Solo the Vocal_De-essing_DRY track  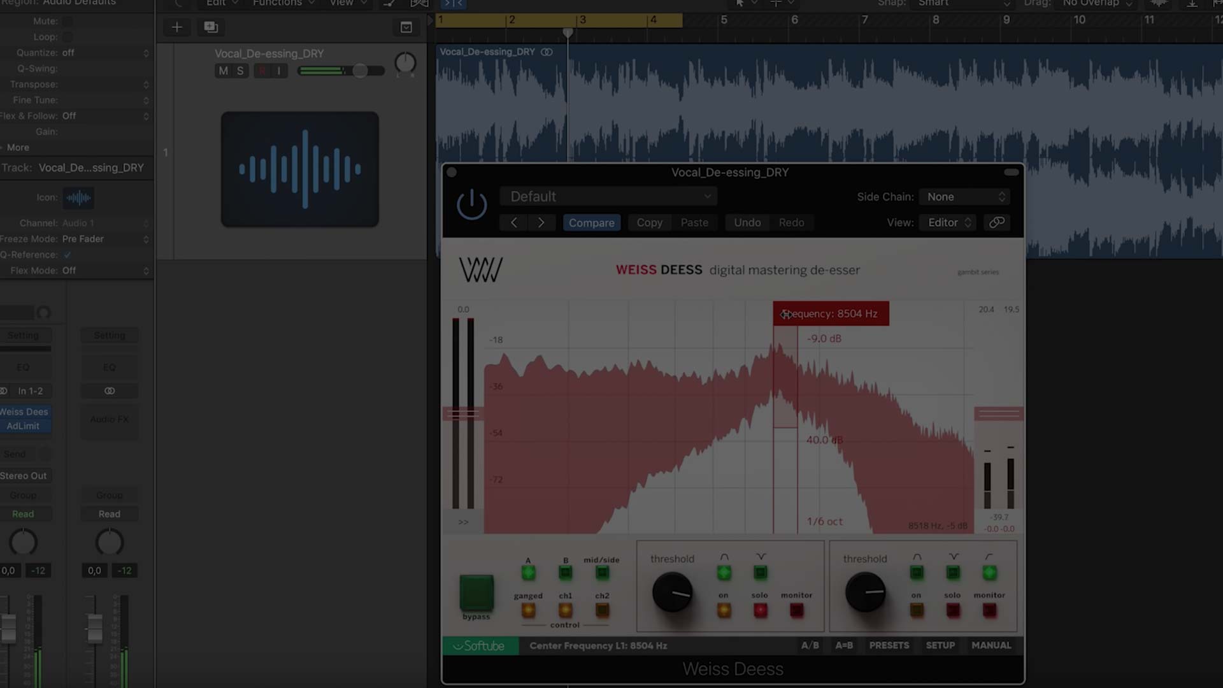click(240, 71)
